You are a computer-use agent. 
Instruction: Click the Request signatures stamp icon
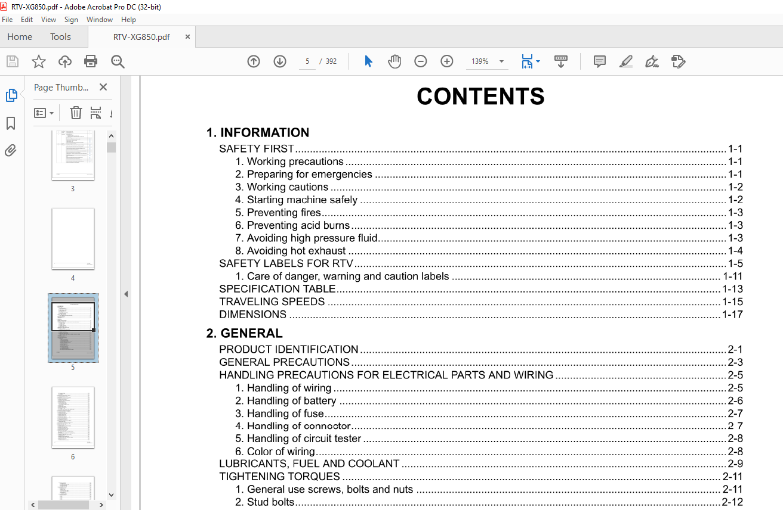tap(679, 61)
